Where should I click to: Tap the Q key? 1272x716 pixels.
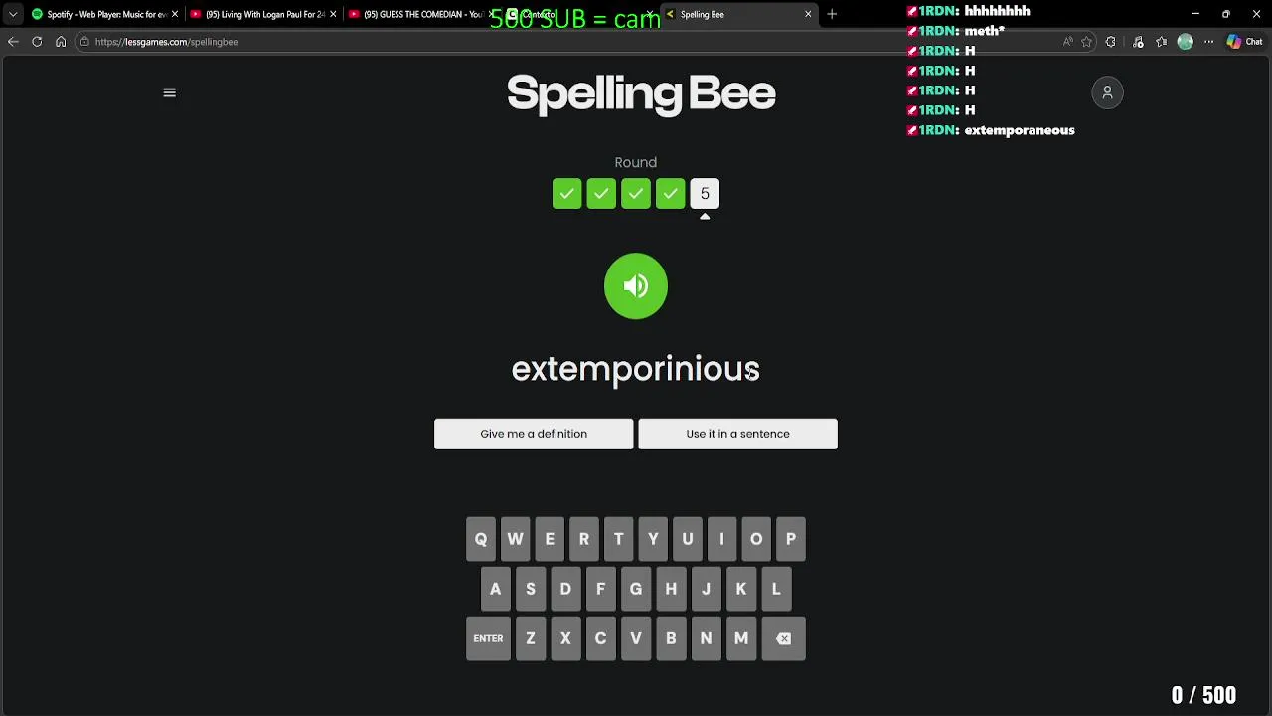(481, 539)
